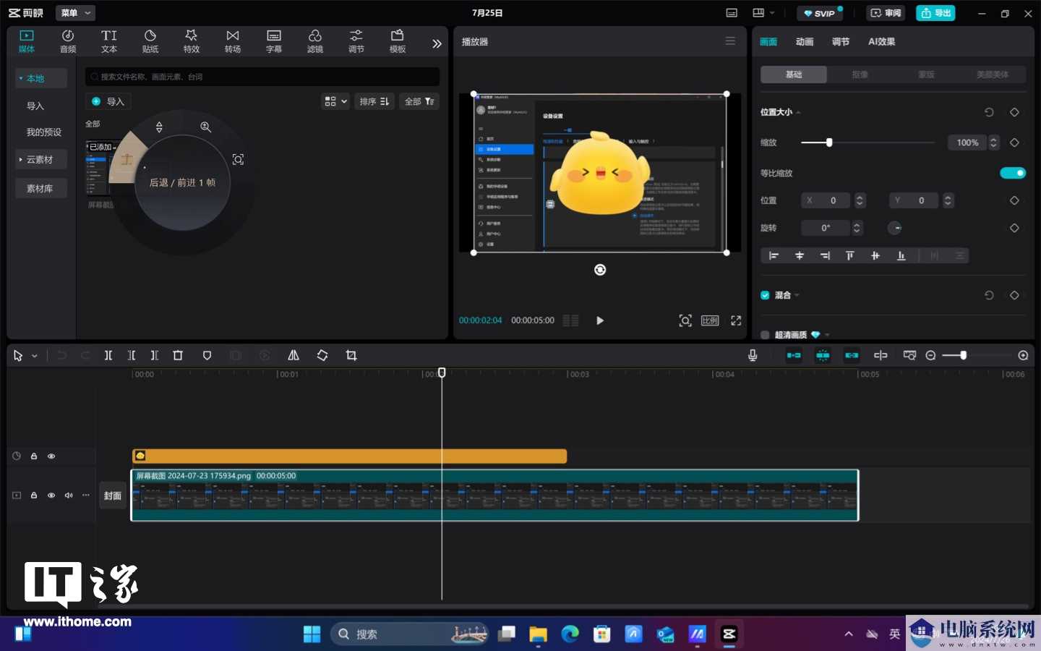This screenshot has height=651, width=1041.
Task: Mute the main video track audio
Action: 69,495
